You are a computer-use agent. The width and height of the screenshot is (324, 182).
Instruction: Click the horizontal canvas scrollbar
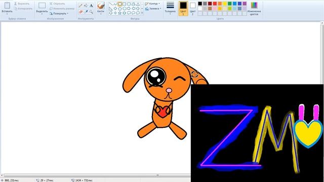(97, 175)
